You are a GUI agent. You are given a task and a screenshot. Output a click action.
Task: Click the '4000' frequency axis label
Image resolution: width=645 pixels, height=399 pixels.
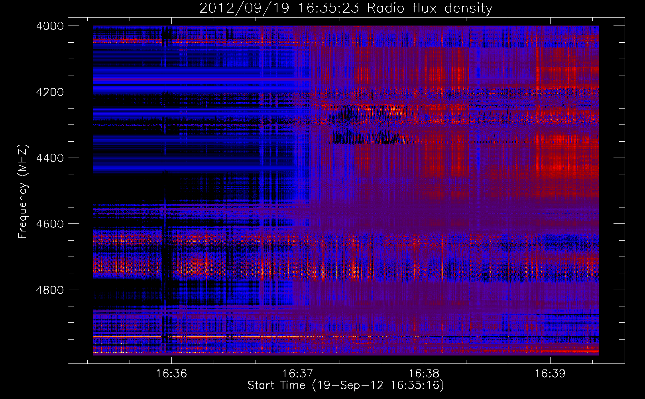pos(50,26)
